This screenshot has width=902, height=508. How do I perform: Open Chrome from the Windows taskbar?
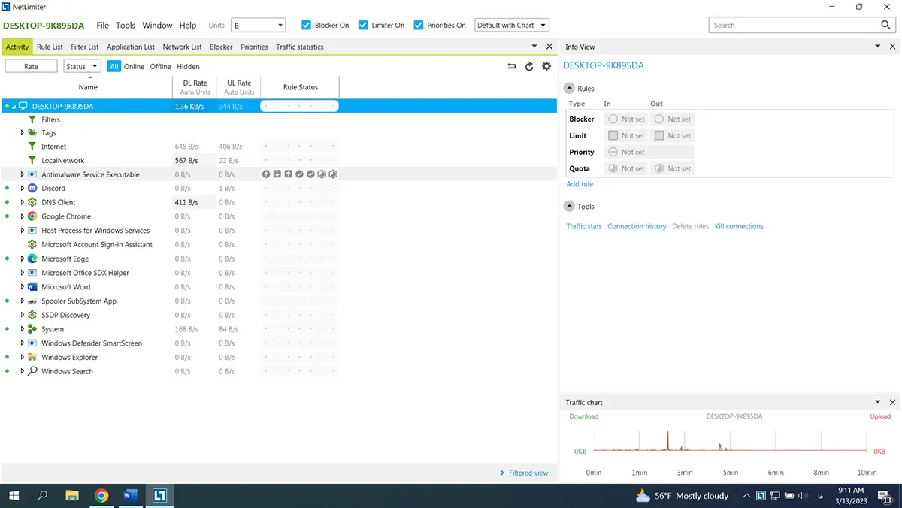point(101,495)
